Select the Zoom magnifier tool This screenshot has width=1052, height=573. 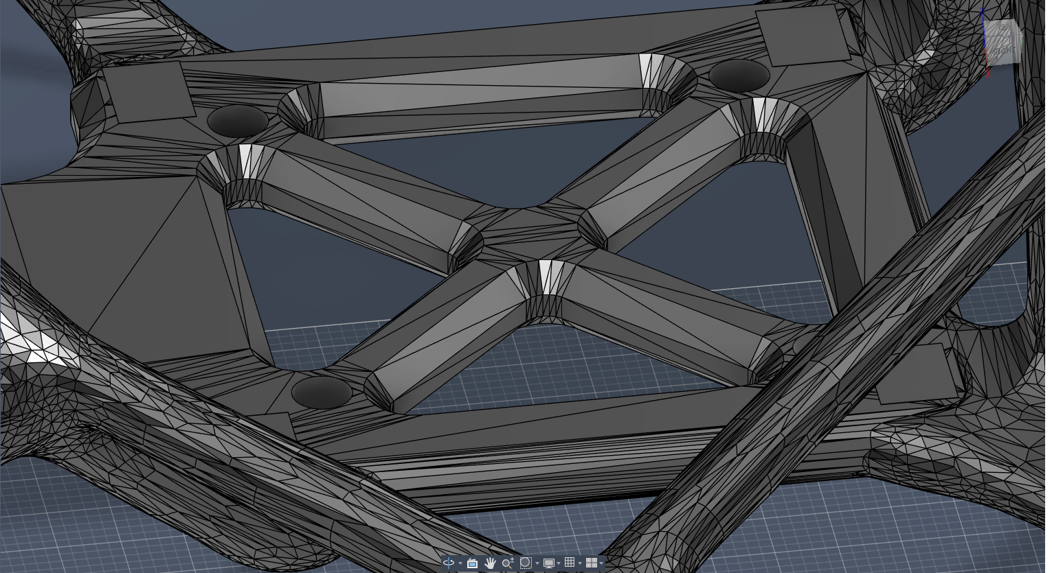click(508, 563)
